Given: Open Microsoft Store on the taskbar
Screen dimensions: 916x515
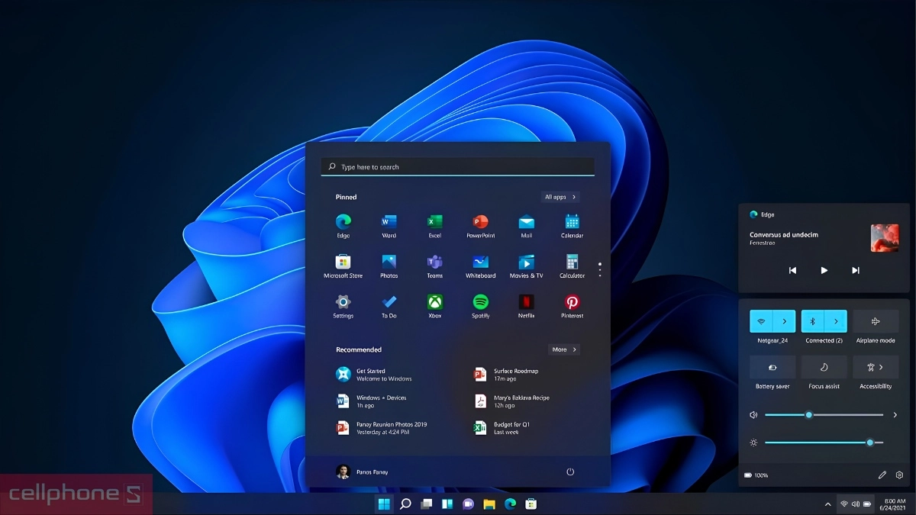Looking at the screenshot, I should pos(531,504).
